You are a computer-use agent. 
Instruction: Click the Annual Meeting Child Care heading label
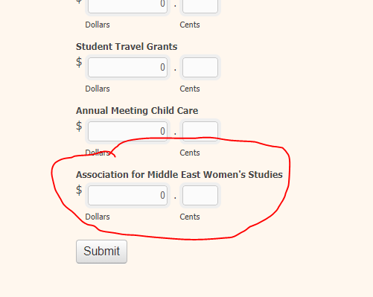137,111
